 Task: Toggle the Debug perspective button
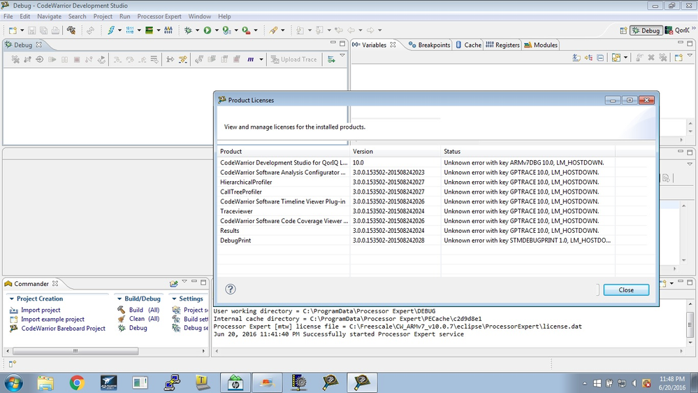tap(646, 30)
